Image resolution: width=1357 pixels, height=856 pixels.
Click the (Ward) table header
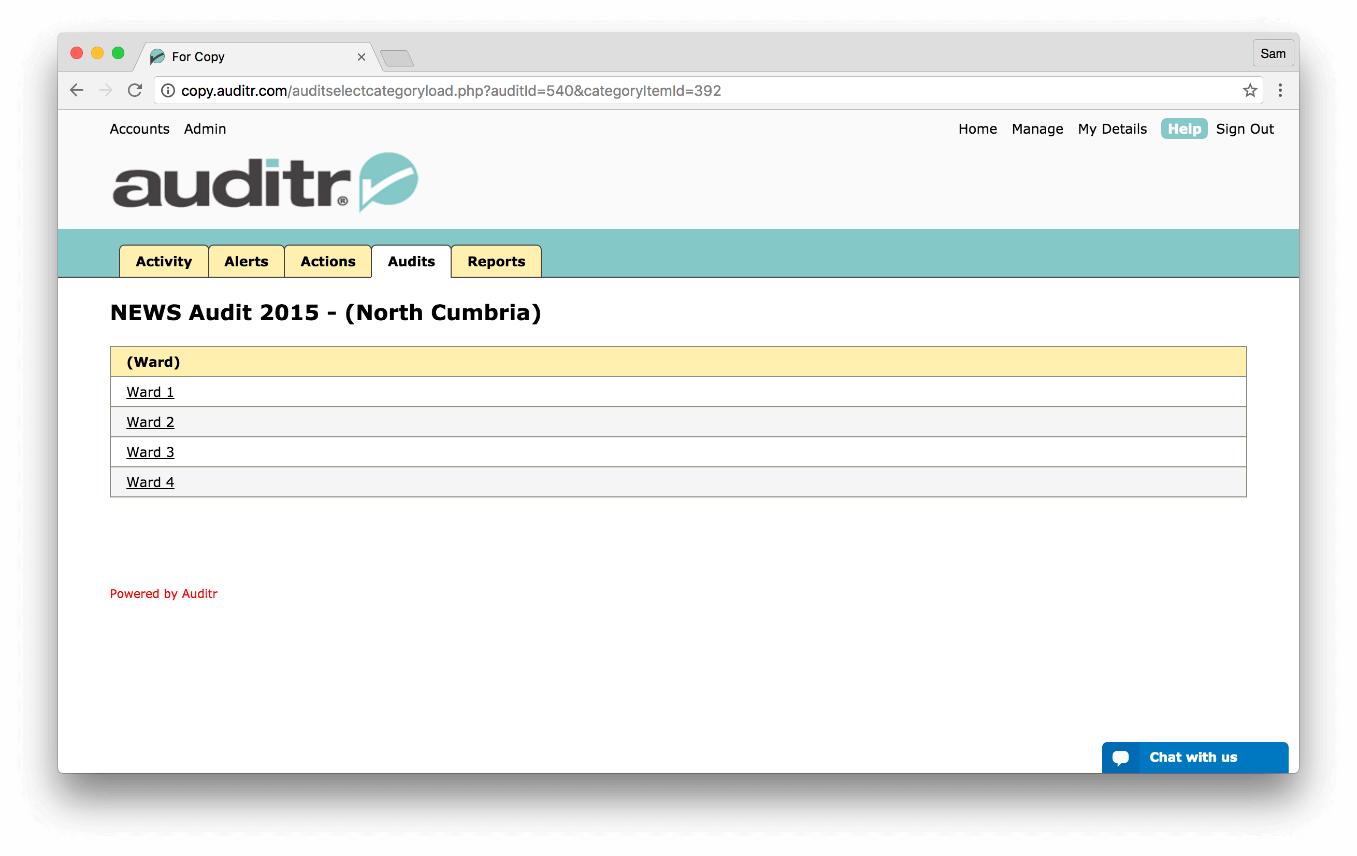678,362
